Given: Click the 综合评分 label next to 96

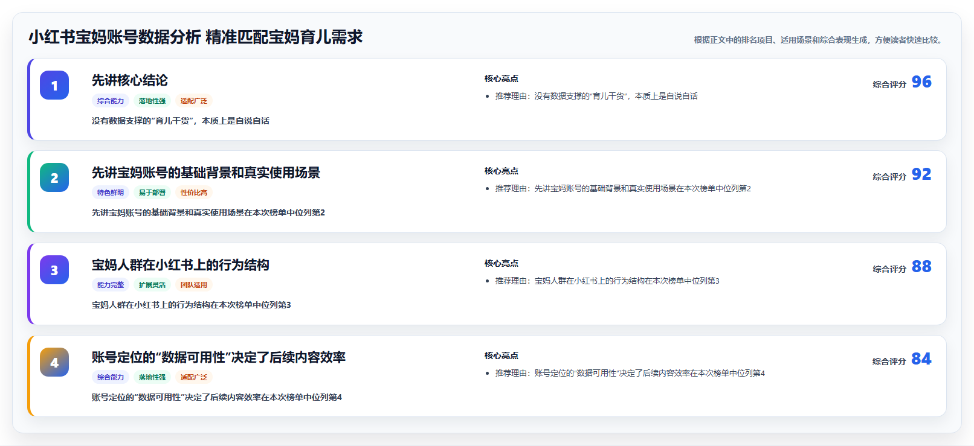Looking at the screenshot, I should [x=889, y=84].
